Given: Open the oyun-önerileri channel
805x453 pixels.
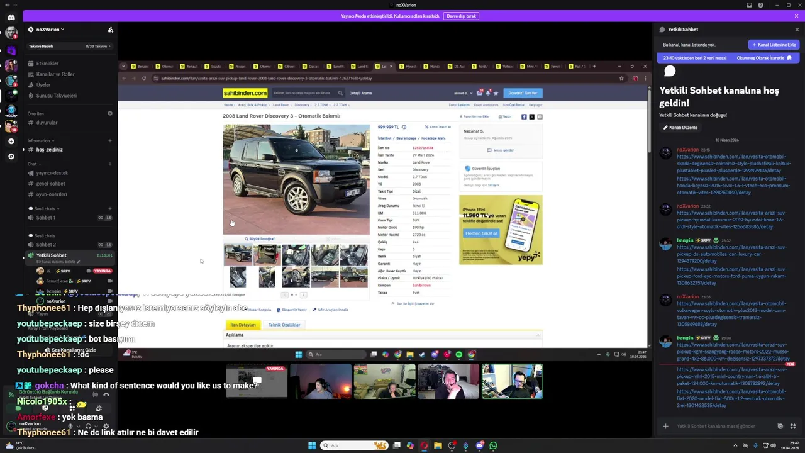Looking at the screenshot, I should 69,194.
